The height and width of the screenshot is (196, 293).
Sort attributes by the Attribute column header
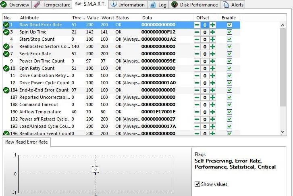pyautogui.click(x=29, y=18)
